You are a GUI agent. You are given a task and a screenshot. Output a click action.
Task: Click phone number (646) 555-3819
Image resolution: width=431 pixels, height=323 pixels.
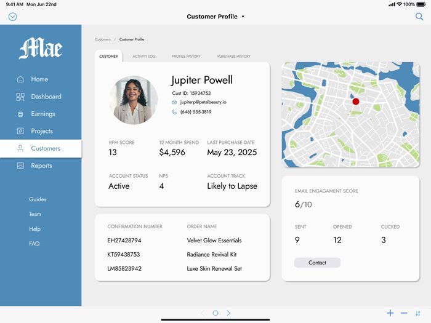tap(196, 112)
